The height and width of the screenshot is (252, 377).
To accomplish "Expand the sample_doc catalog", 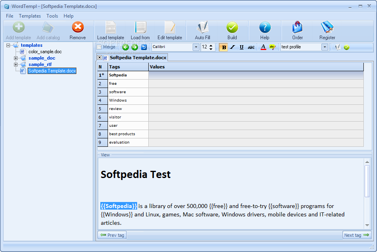I will [16, 58].
